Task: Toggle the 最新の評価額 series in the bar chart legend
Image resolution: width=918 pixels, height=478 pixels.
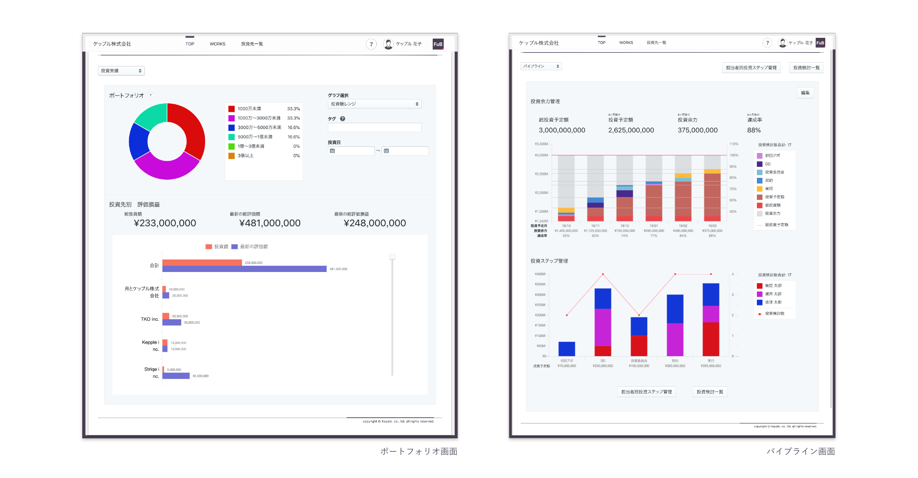Action: point(250,247)
